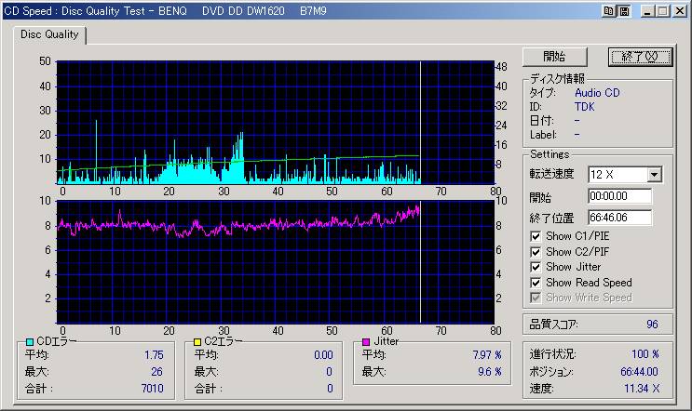The image size is (692, 411).
Task: Click the cyan CD error color swatch
Action: click(30, 342)
